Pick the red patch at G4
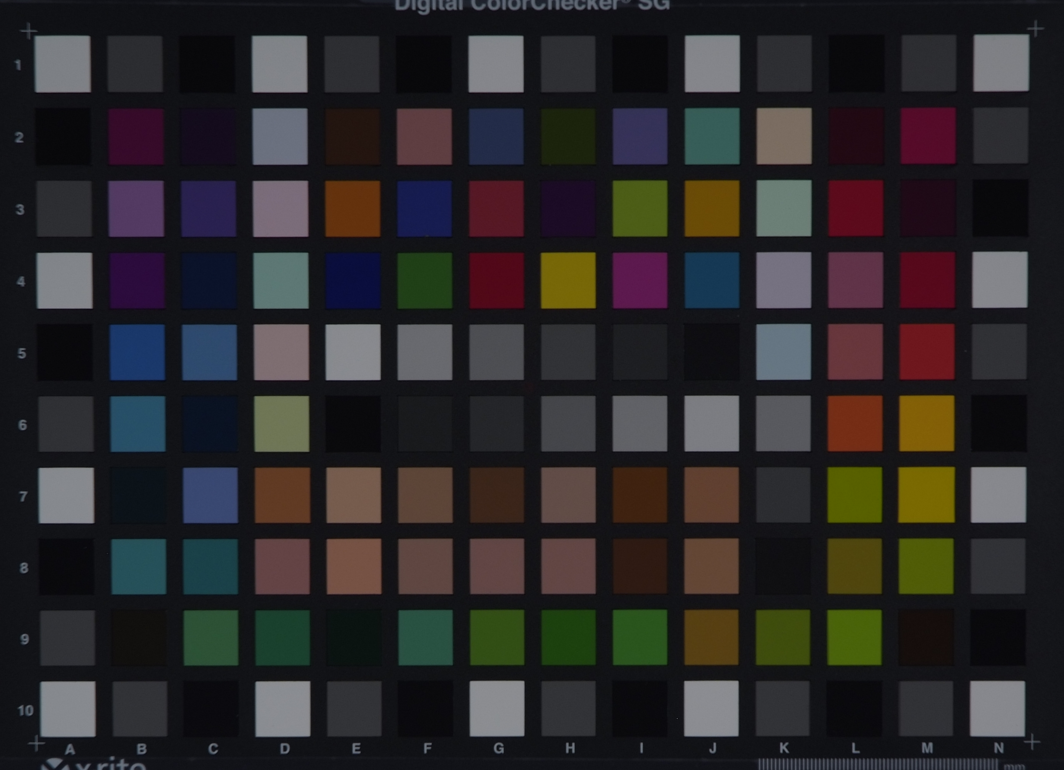Viewport: 1064px width, 770px height. pyautogui.click(x=496, y=281)
